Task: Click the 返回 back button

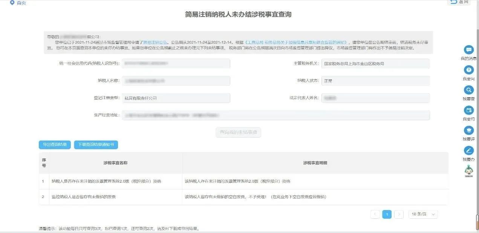Action: click(x=459, y=2)
